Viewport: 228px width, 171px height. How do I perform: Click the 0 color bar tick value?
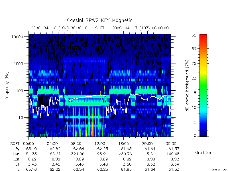point(195,136)
